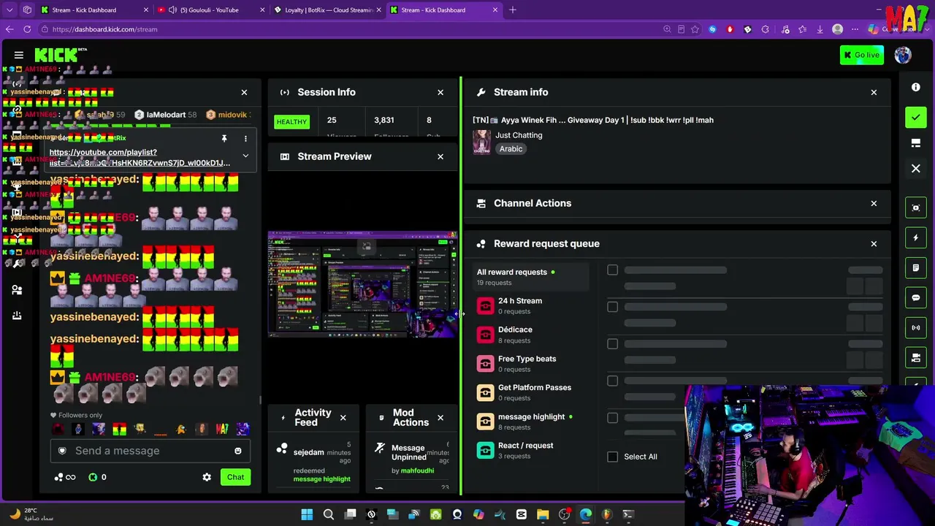Open the emoji picker in chat input
The height and width of the screenshot is (526, 935).
238,451
